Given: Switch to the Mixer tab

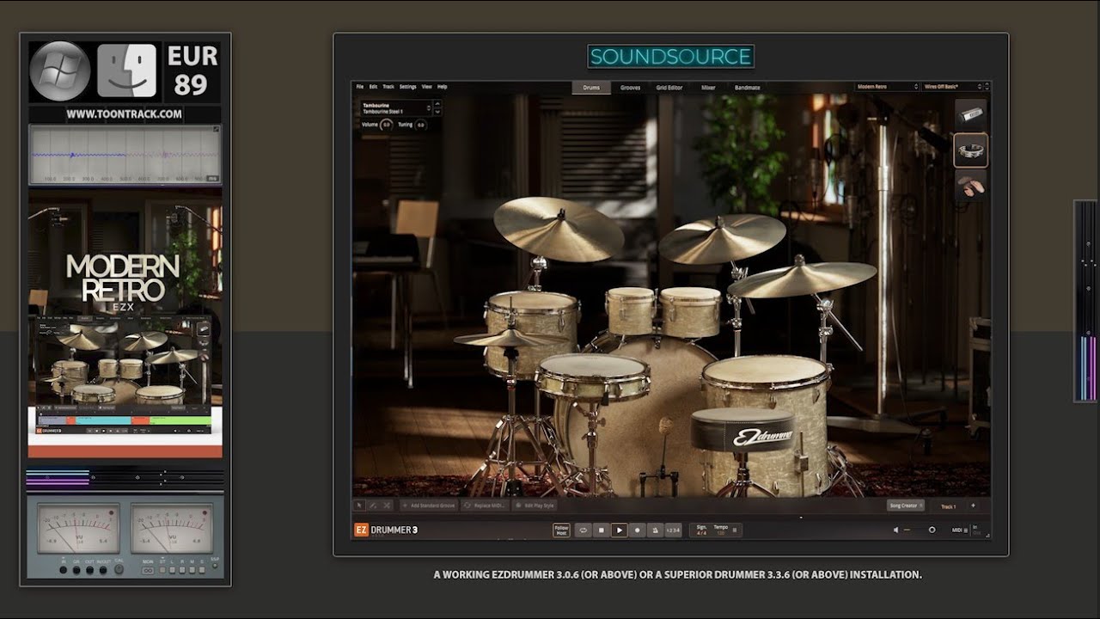Looking at the screenshot, I should click(708, 88).
